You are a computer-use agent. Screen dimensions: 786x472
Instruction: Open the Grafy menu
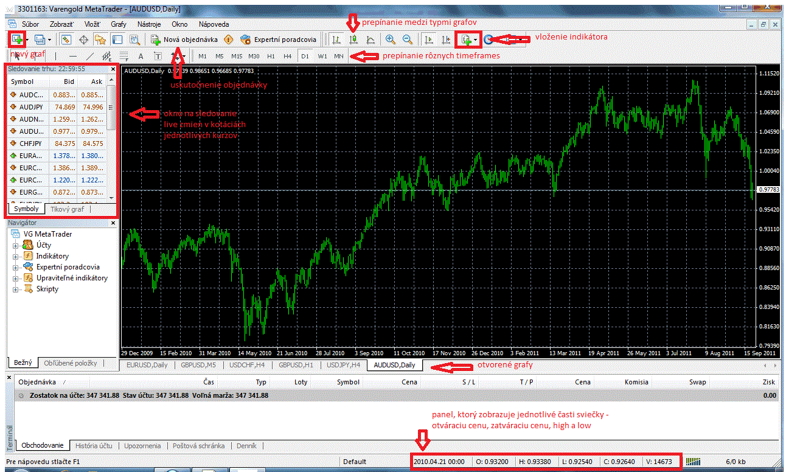(x=119, y=24)
